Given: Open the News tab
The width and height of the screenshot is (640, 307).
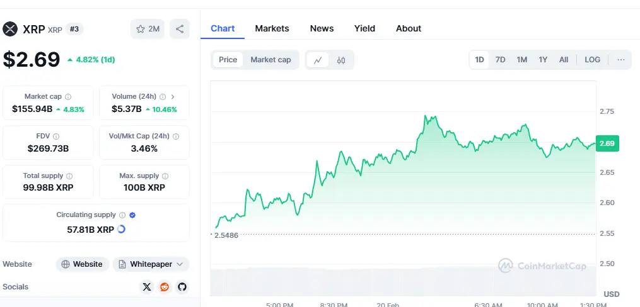Looking at the screenshot, I should [322, 28].
